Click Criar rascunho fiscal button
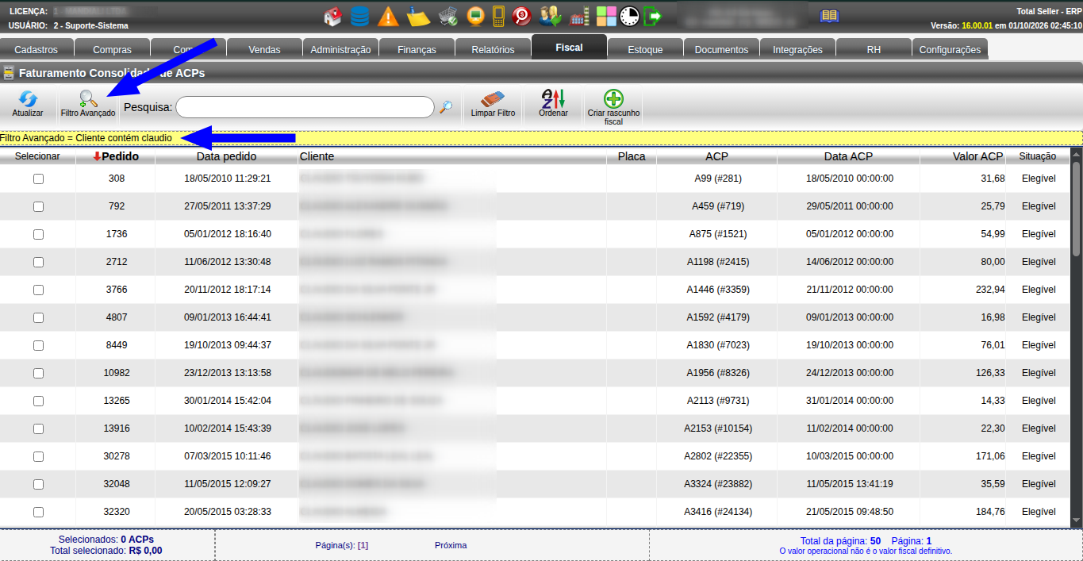 tap(613, 107)
